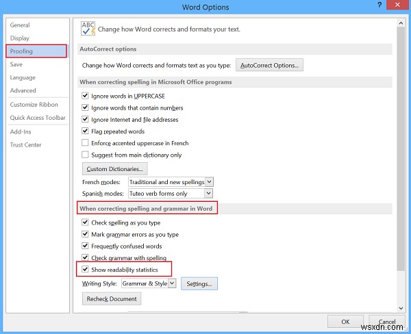Click the Writing Style label
This screenshot has width=411, height=334.
tap(99, 283)
